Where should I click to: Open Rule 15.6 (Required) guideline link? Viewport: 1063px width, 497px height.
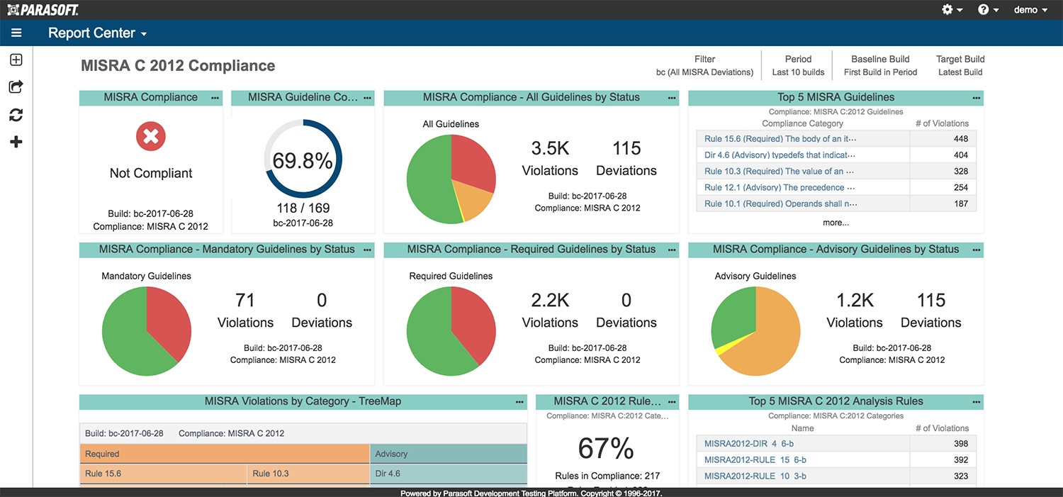click(x=780, y=139)
